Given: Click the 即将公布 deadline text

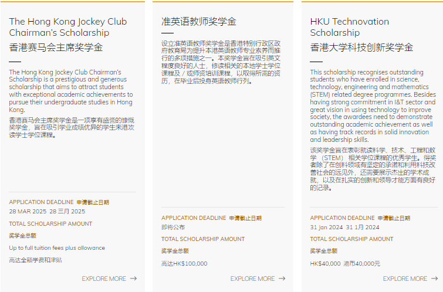Looking at the screenshot, I should [173, 227].
